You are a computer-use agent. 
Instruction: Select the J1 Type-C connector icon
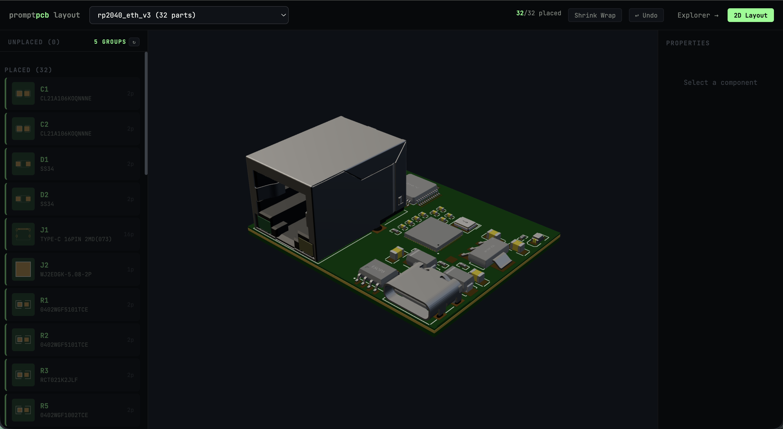pos(23,234)
